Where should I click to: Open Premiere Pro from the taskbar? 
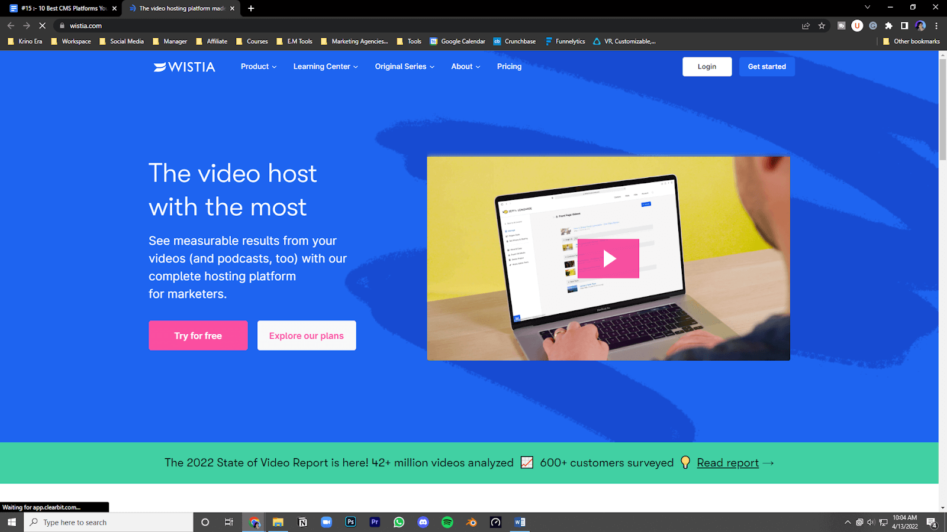pyautogui.click(x=375, y=522)
